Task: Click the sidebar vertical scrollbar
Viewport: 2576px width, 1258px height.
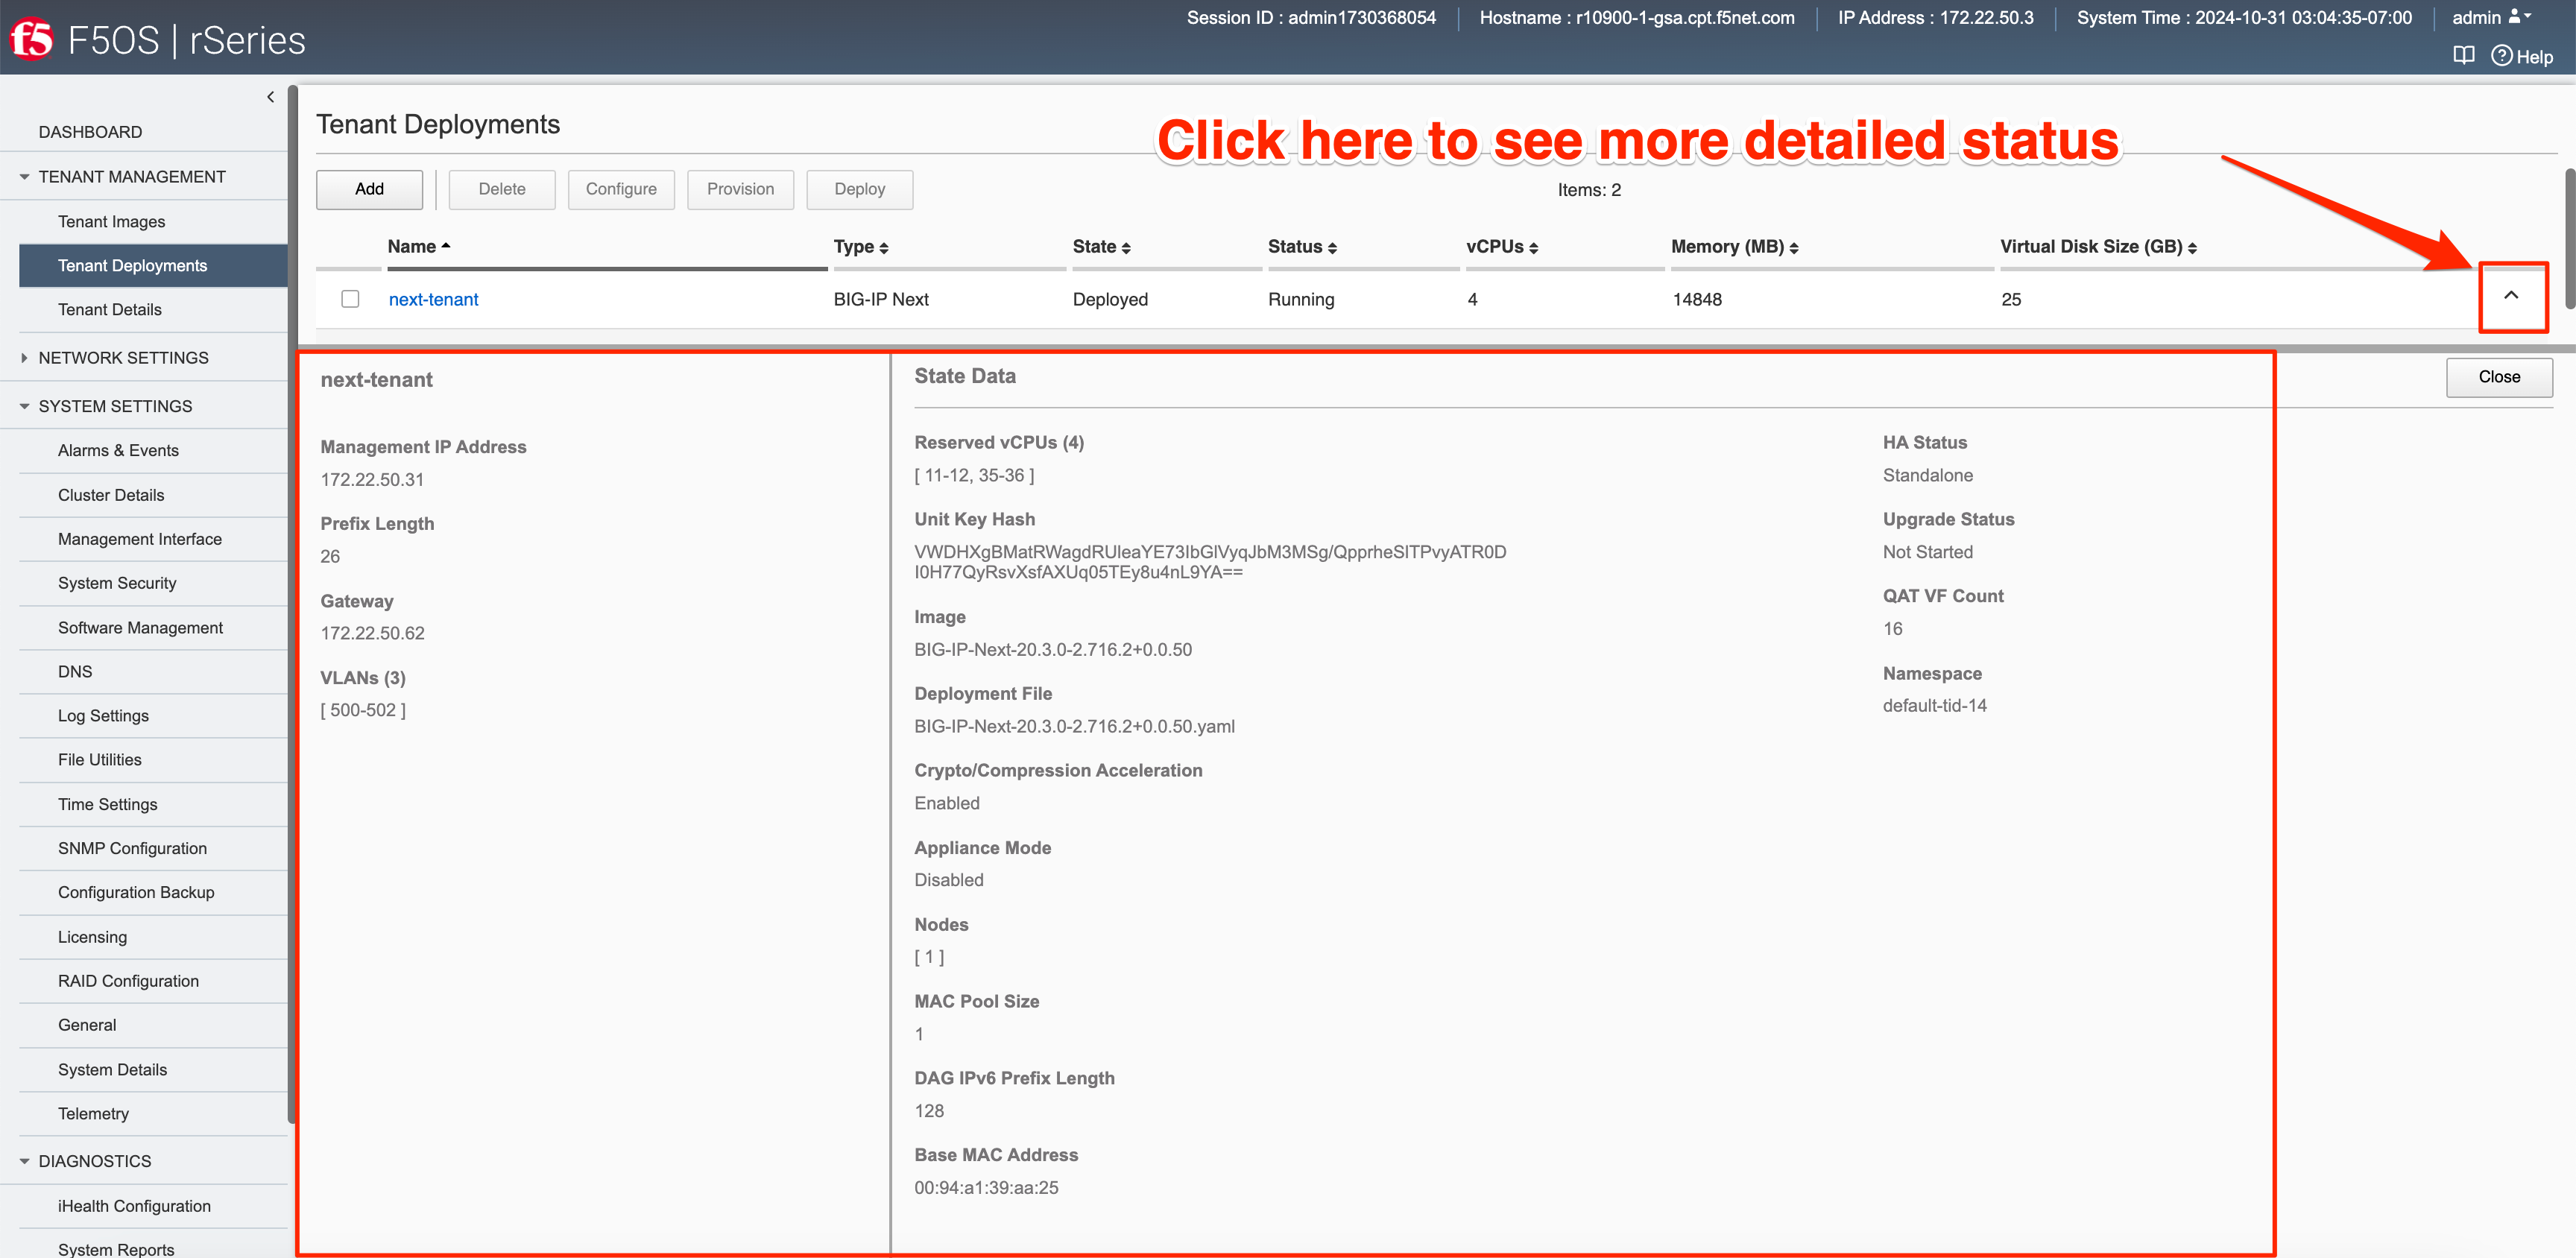Action: tap(292, 604)
